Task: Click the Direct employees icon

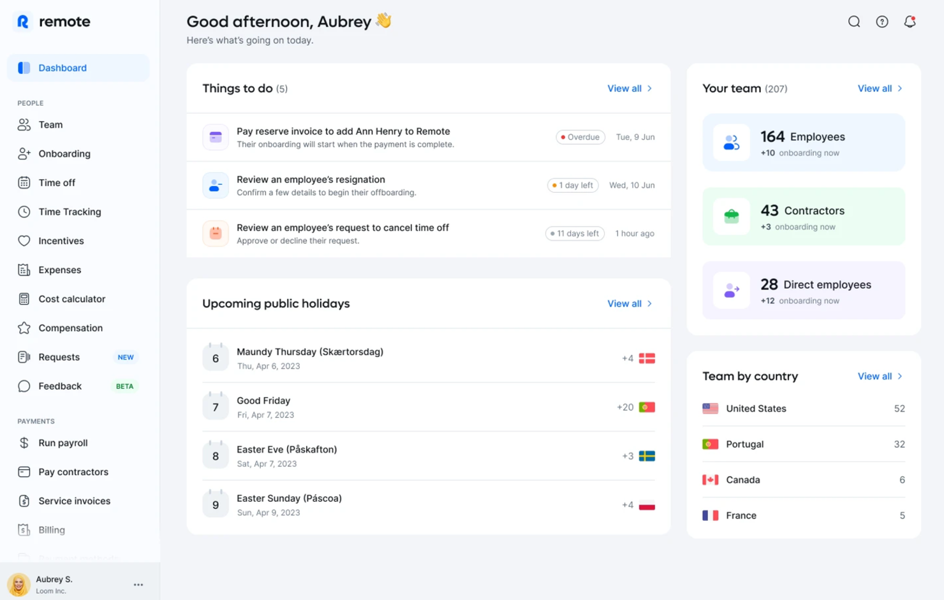Action: click(731, 291)
